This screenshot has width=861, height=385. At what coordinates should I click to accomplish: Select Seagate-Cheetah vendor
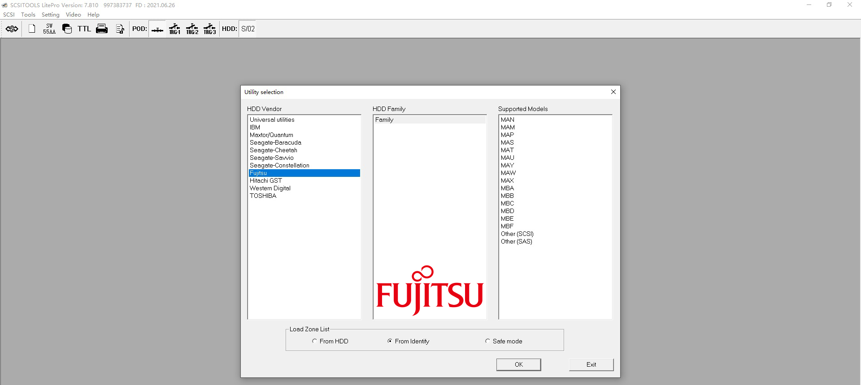304,150
